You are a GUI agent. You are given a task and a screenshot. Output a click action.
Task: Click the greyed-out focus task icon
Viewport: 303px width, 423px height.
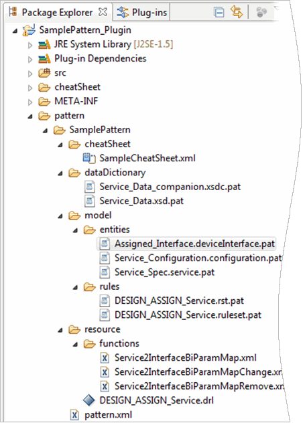click(x=261, y=12)
